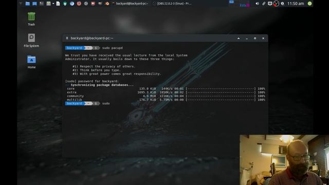The image size is (329, 185).
Task: Click the 11:50 am clock
Action: [296, 4]
